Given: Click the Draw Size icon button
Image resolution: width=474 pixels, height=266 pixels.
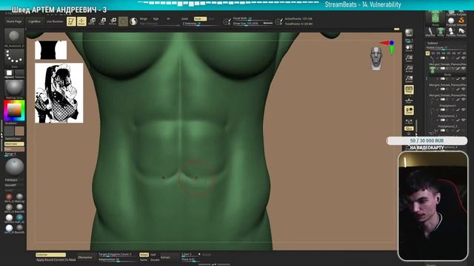Looking at the screenshot, I should coord(278,21).
